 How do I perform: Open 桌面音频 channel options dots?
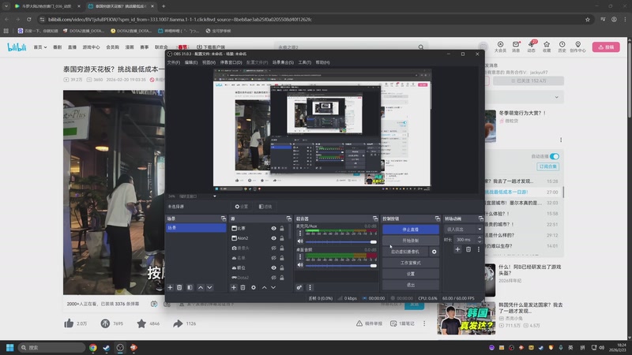[300, 257]
